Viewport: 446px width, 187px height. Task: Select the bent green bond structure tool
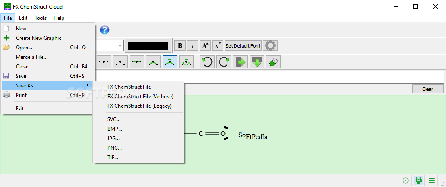[153, 62]
